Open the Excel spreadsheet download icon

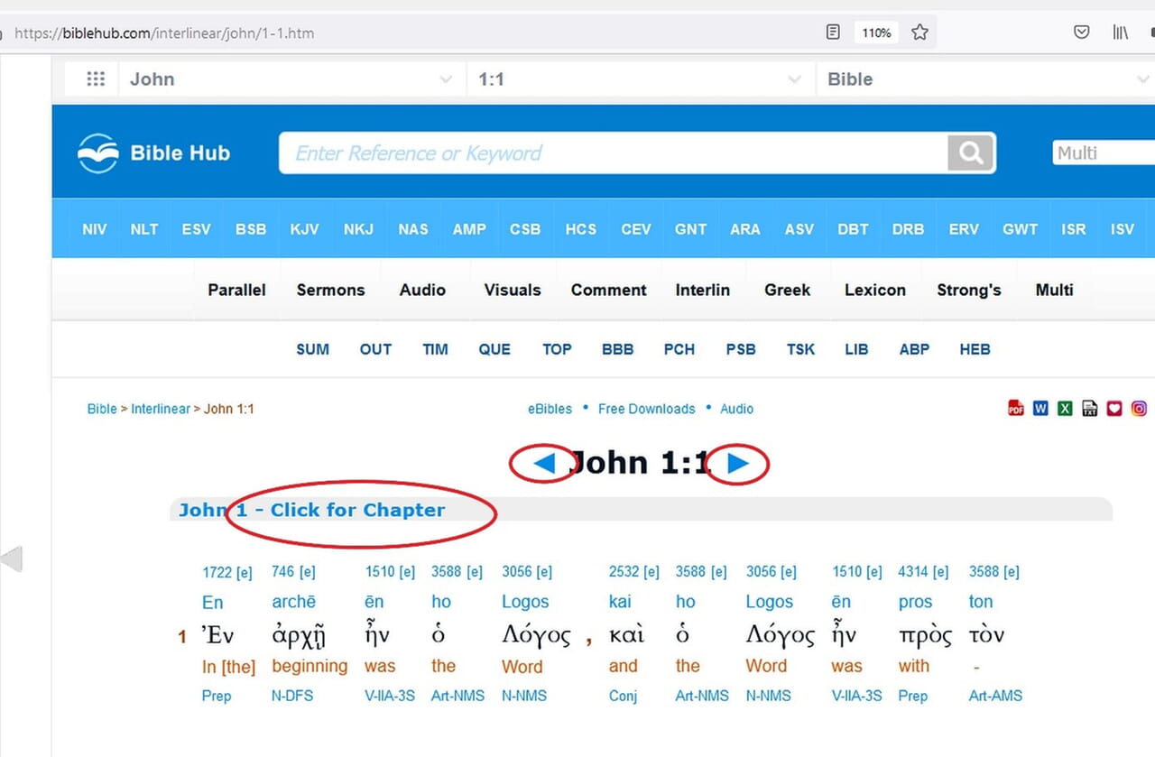click(x=1065, y=409)
